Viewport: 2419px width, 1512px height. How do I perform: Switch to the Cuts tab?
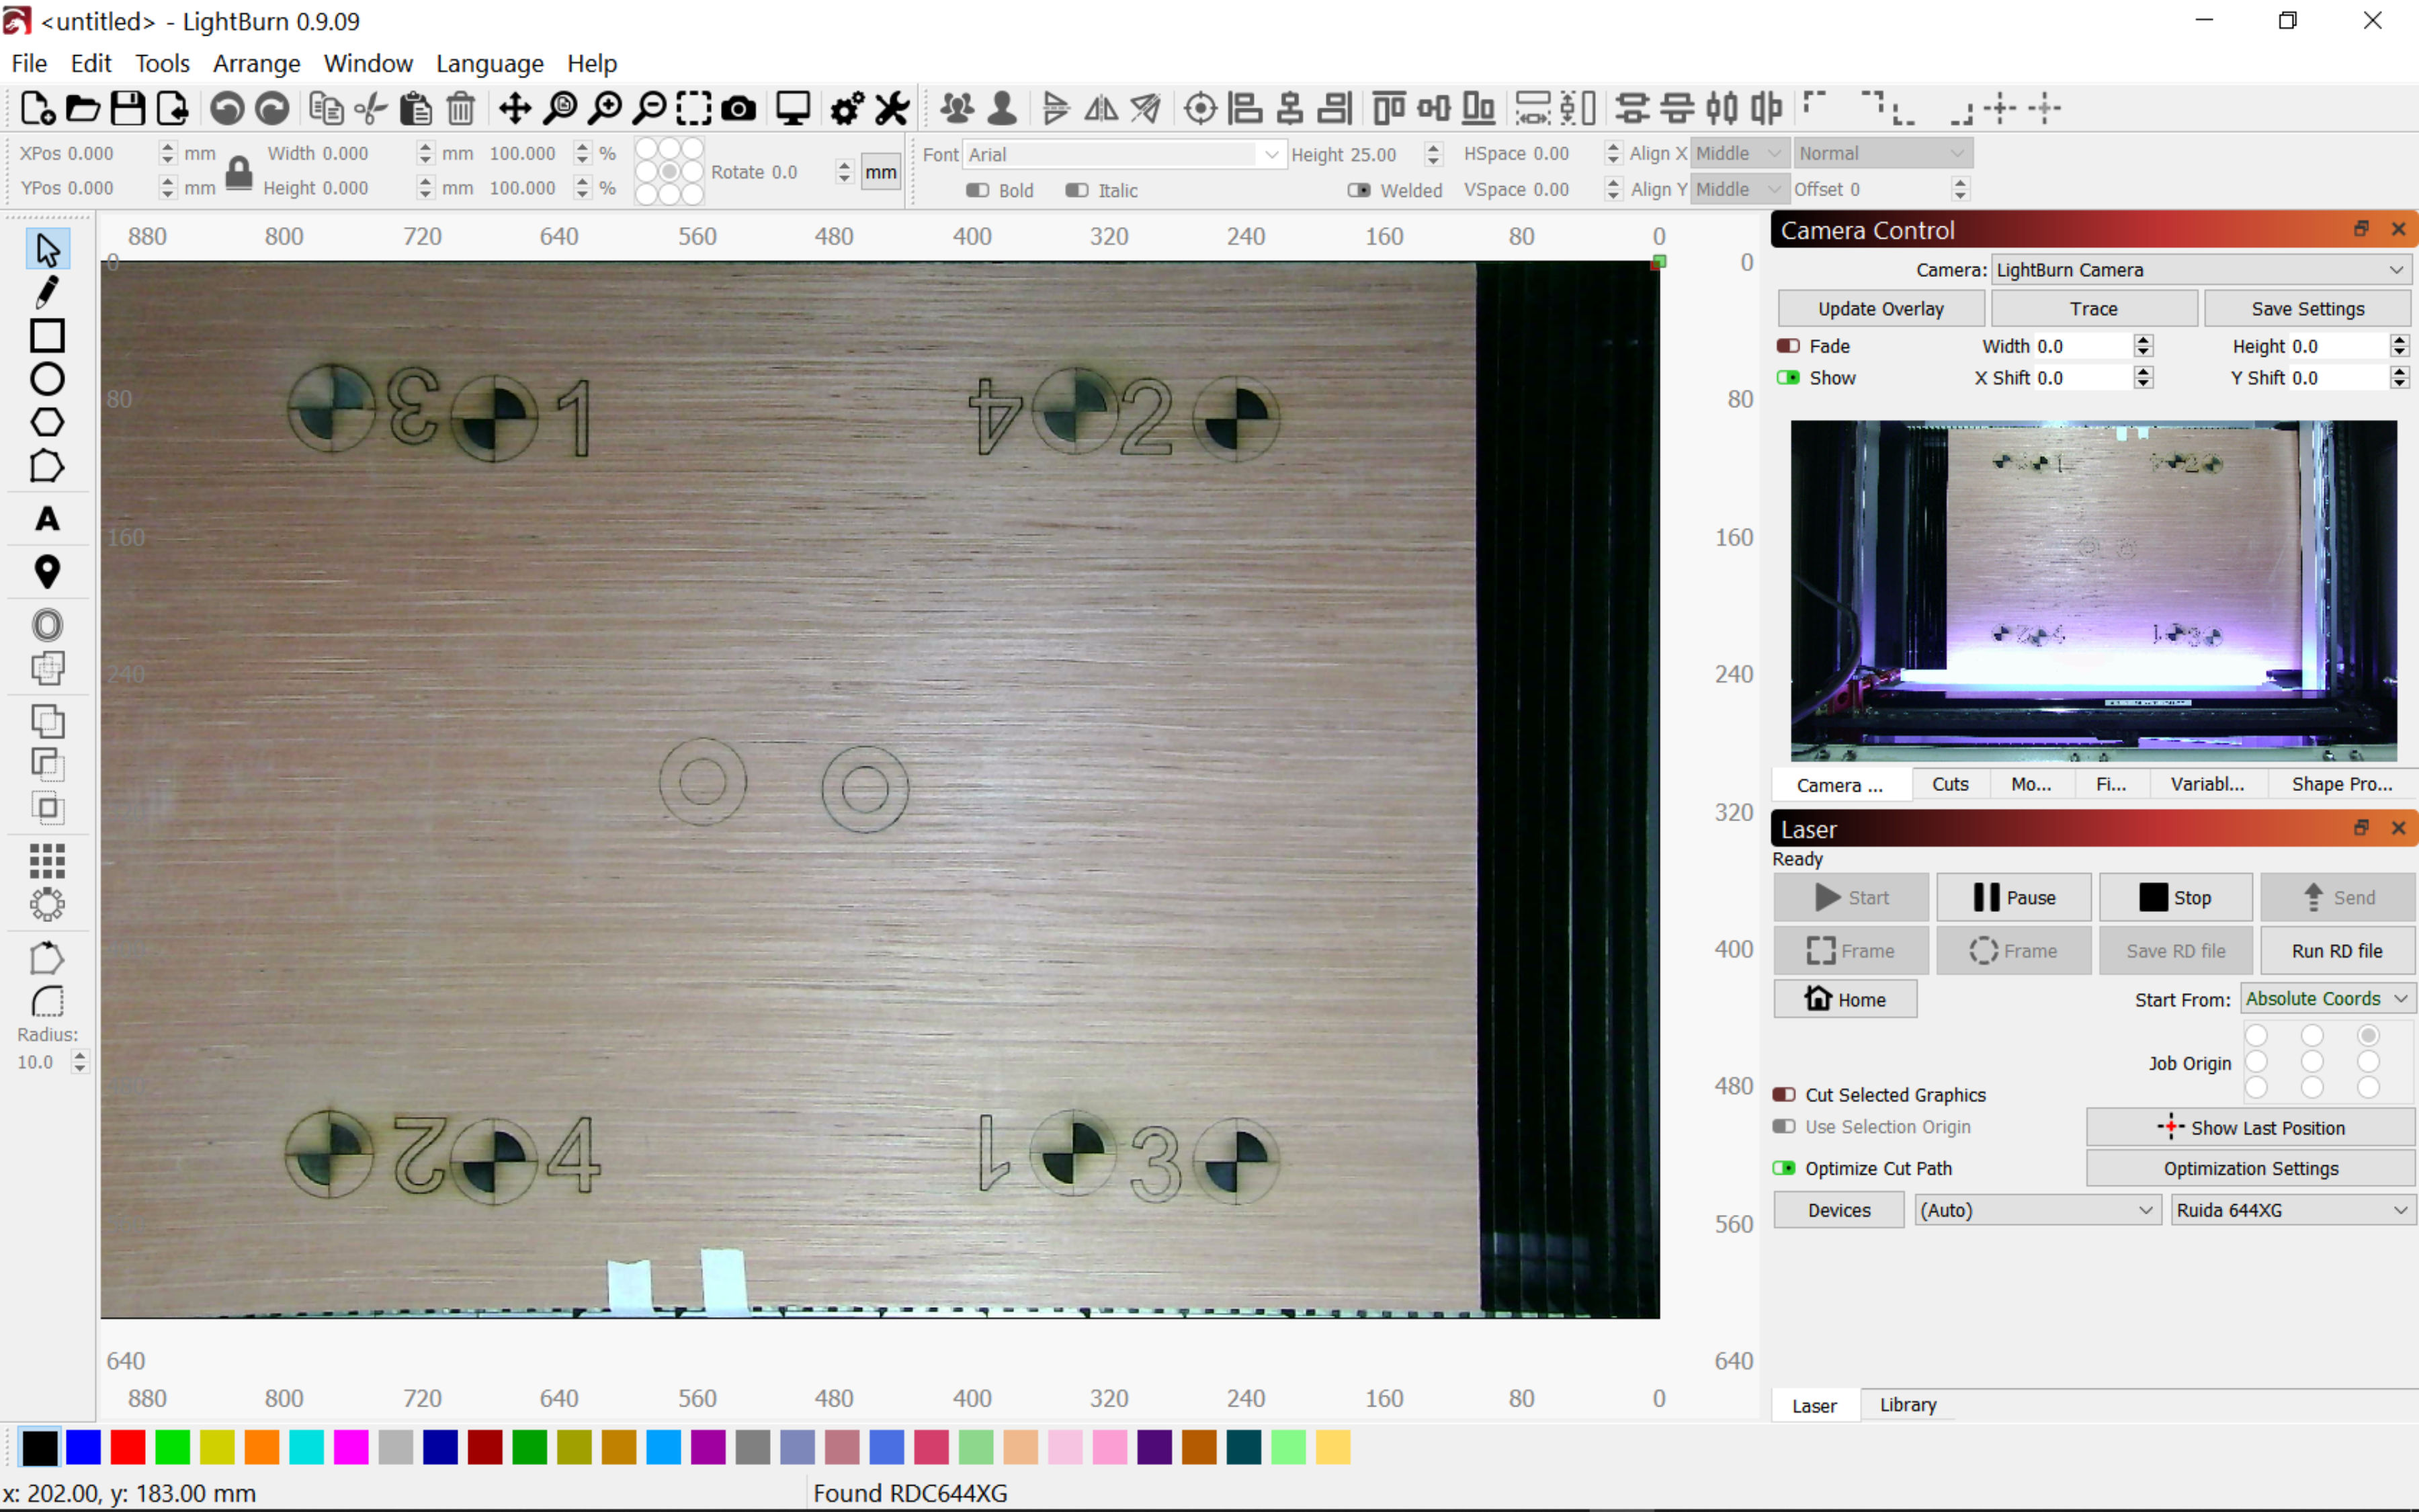[x=1949, y=784]
